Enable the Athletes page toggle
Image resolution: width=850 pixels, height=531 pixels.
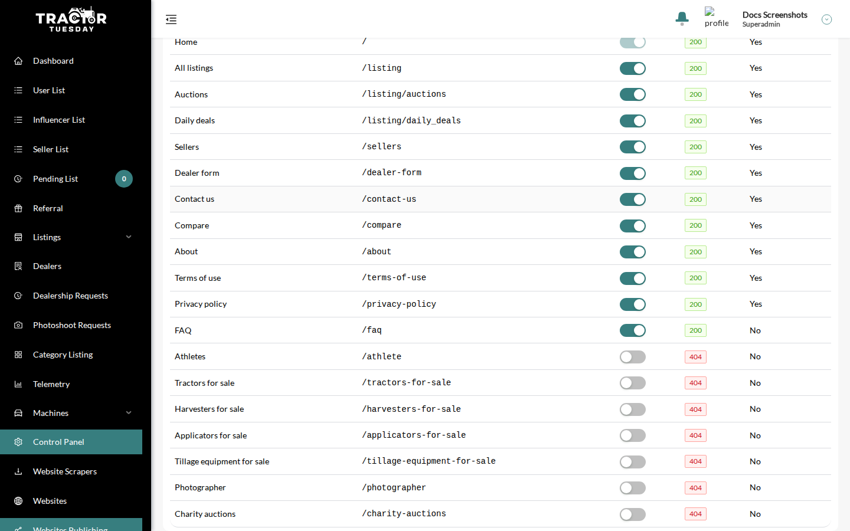[633, 357]
